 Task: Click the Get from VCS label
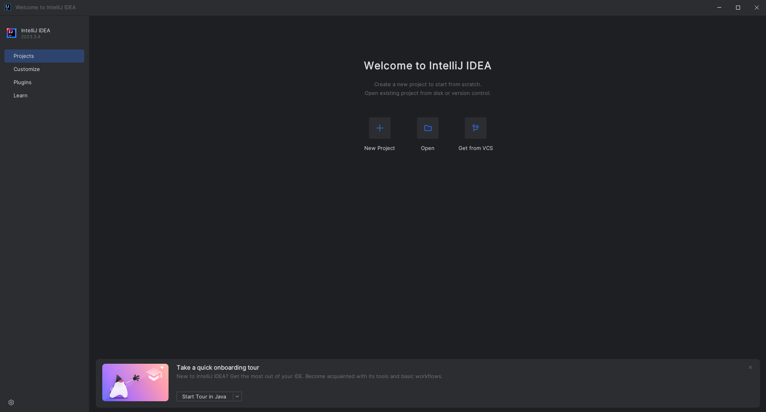(x=476, y=148)
